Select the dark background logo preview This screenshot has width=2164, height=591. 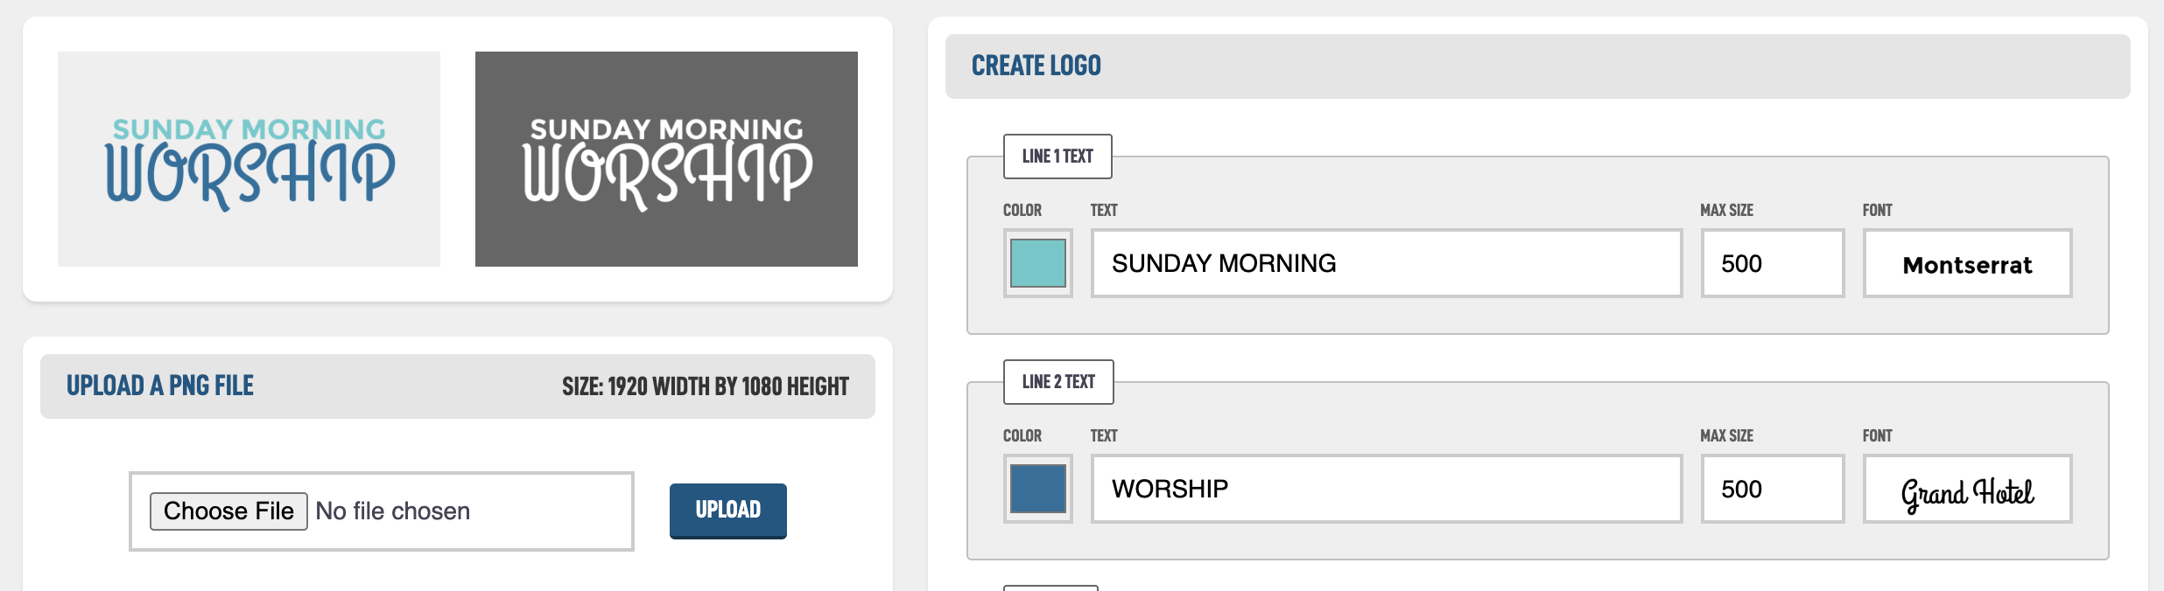[x=666, y=159]
